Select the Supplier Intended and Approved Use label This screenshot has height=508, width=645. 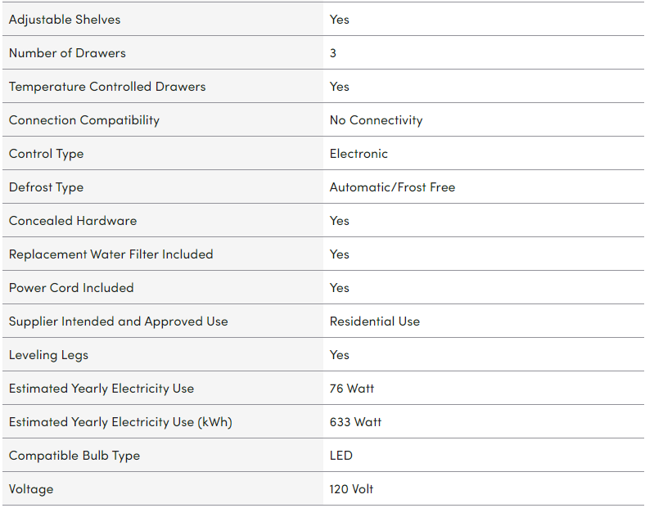tap(119, 321)
